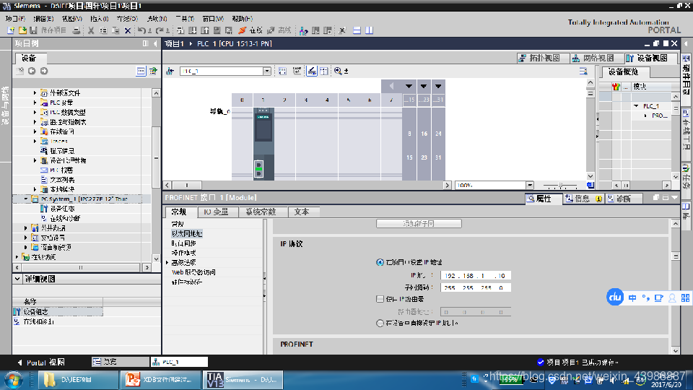This screenshot has height=390, width=693.
Task: Click the 保存项目 save project button
Action: tap(48, 30)
